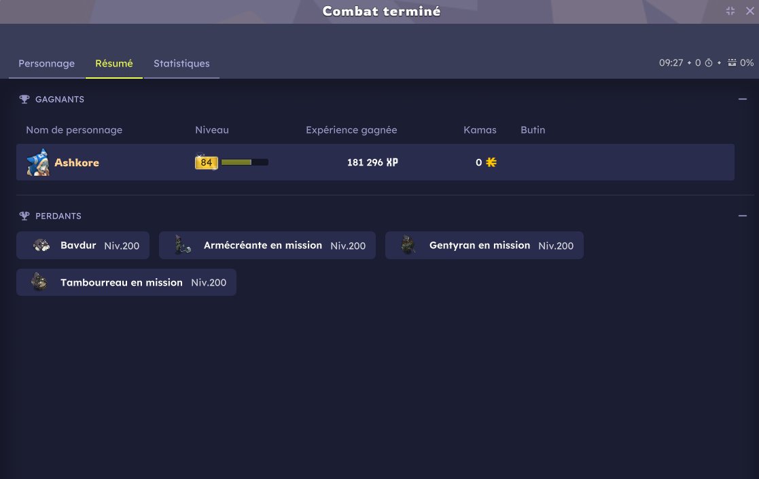This screenshot has height=479, width=759.
Task: Click the level 84 badge
Action: 206,162
